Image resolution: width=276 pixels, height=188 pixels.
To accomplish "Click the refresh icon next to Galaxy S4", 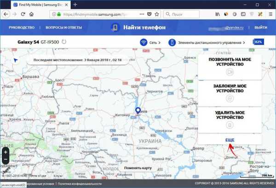I will [63, 42].
